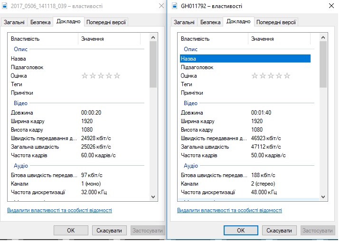
Task: Close the GH011792 properties window
Action: tap(331, 6)
